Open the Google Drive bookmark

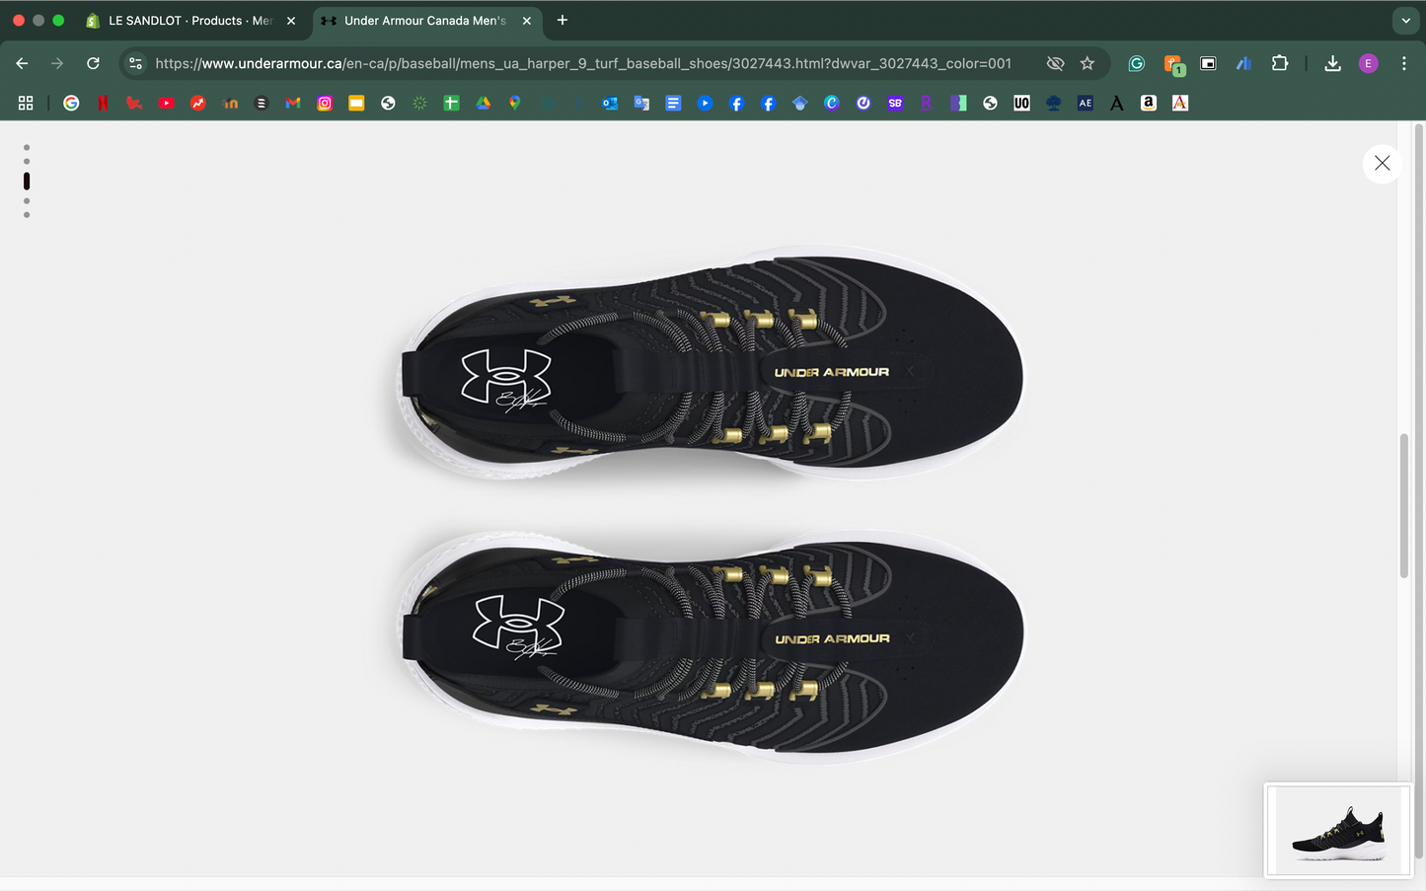[x=484, y=103]
